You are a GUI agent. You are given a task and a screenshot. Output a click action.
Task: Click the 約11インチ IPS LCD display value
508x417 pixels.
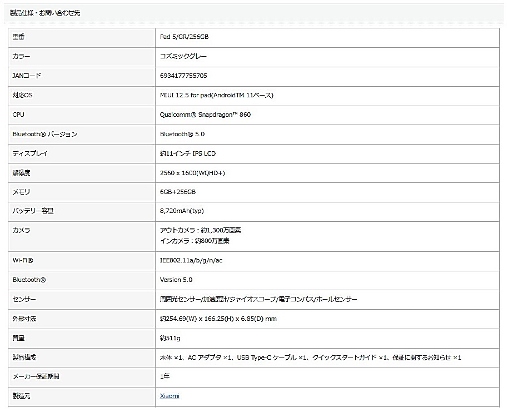(x=188, y=153)
